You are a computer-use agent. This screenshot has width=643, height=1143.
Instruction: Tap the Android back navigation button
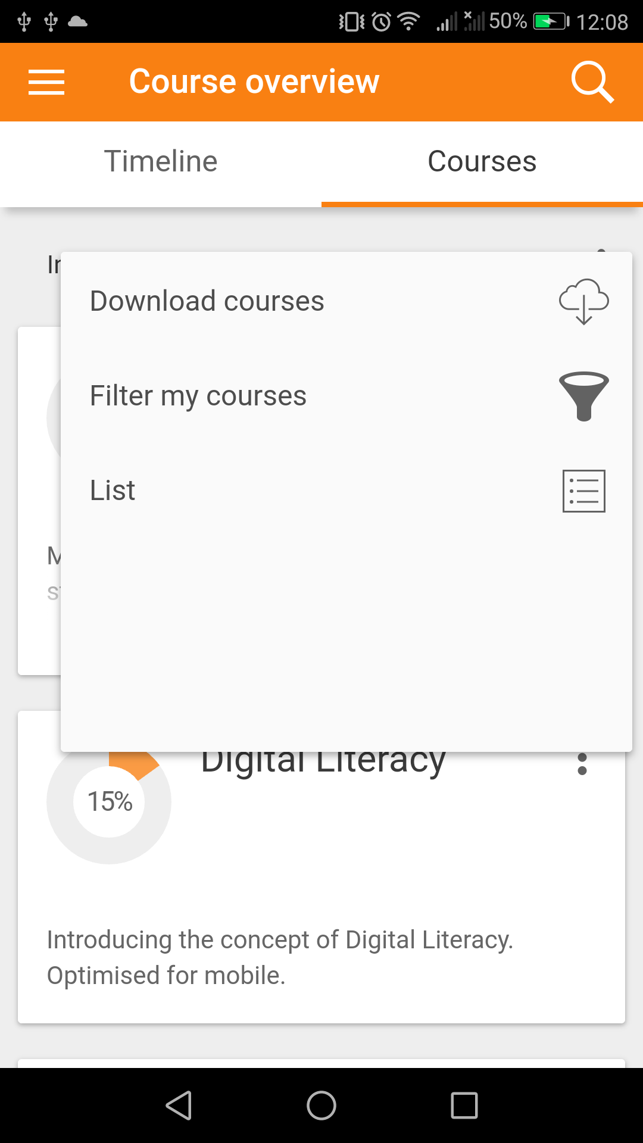(x=179, y=1105)
